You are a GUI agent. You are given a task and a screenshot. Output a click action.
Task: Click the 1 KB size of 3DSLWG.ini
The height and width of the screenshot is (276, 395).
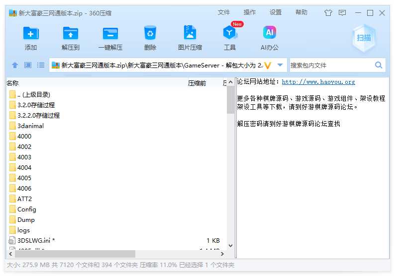[x=213, y=241]
